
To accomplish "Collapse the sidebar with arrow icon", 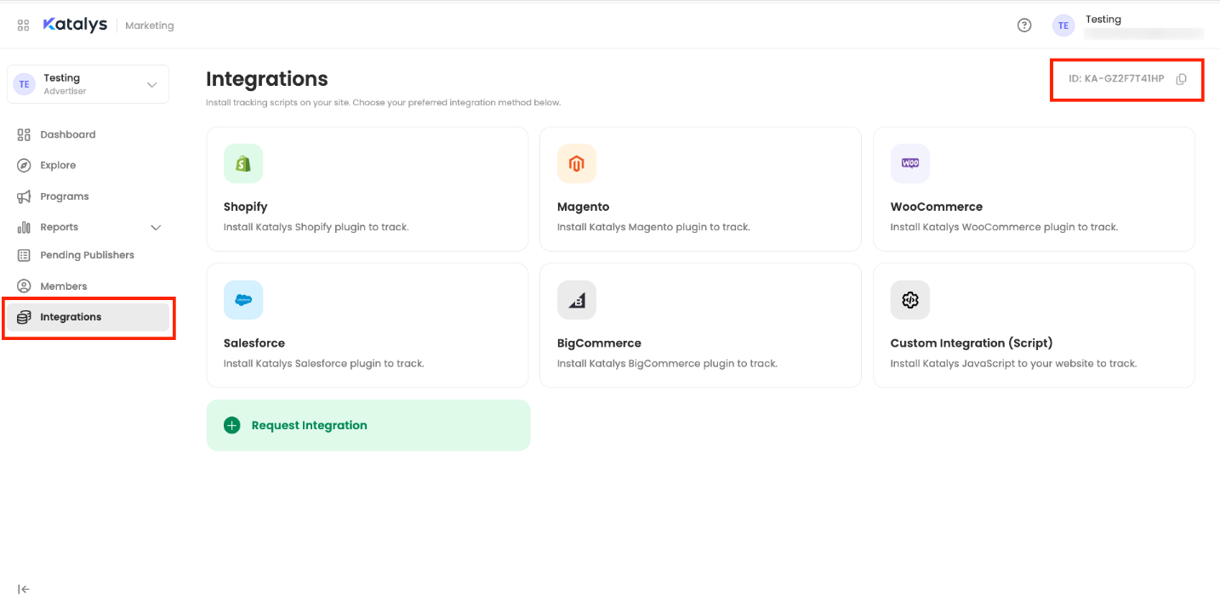I will coord(24,589).
